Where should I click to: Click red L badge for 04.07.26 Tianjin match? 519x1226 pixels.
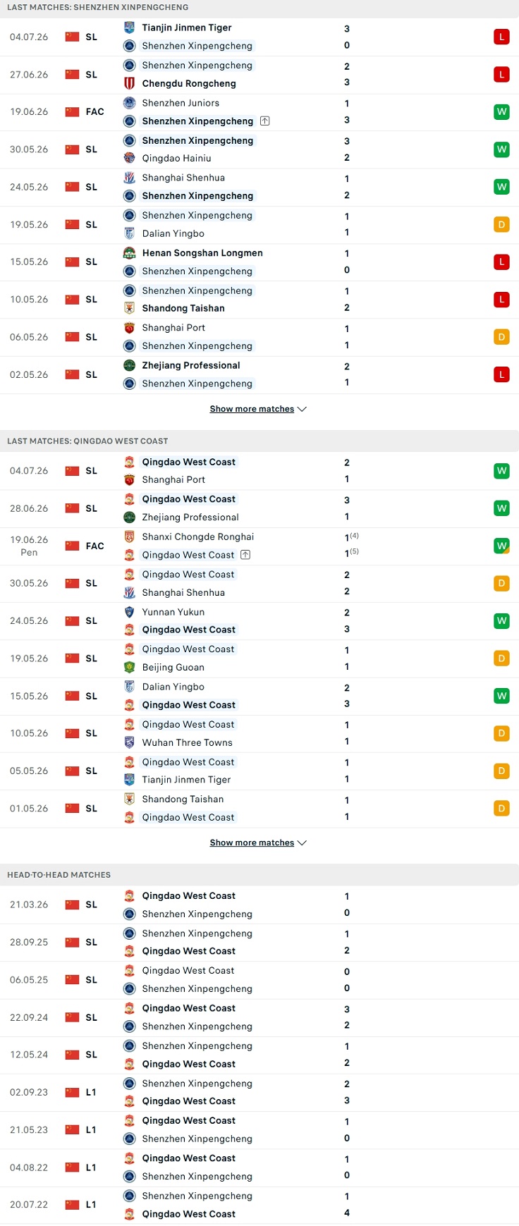[x=501, y=37]
